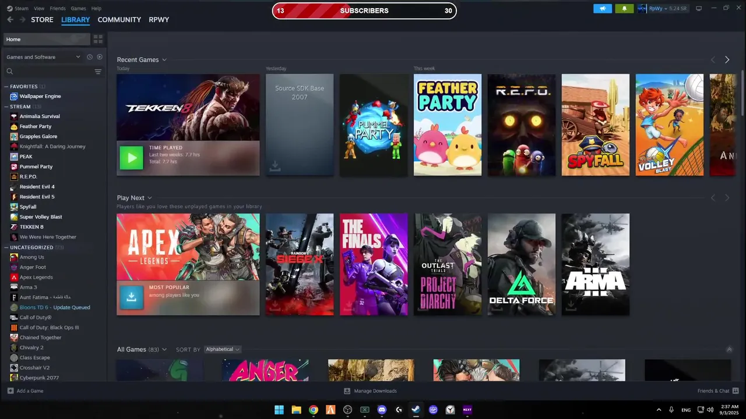Screen dimensions: 746x419
Task: Open Manage Downloads icon
Action: (x=347, y=391)
